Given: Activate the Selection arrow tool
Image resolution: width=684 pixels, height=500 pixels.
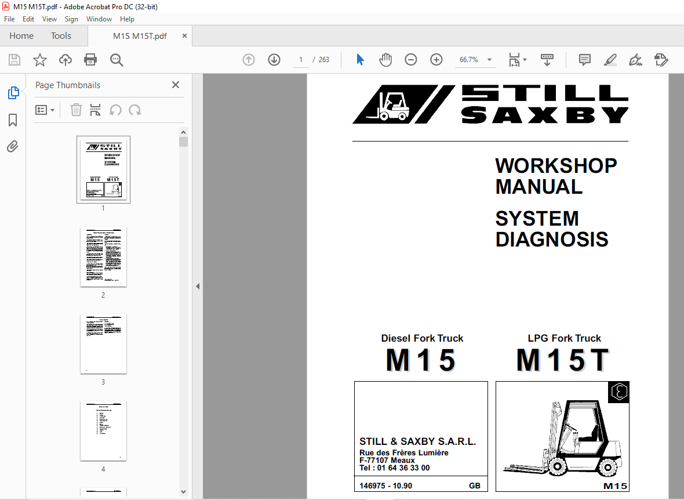Looking at the screenshot, I should (x=360, y=59).
